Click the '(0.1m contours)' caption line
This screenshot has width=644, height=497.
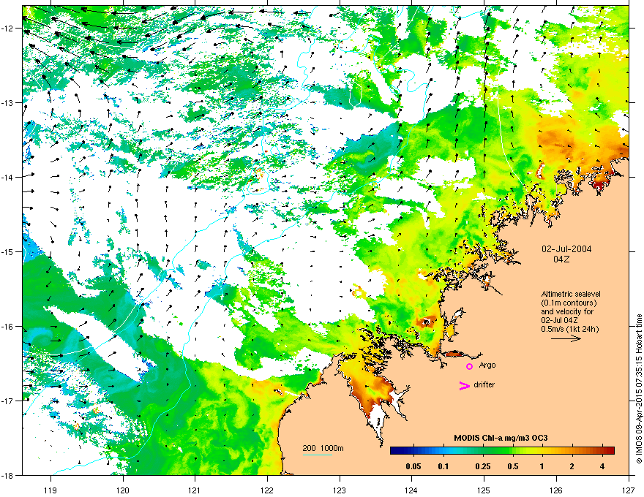[569, 303]
